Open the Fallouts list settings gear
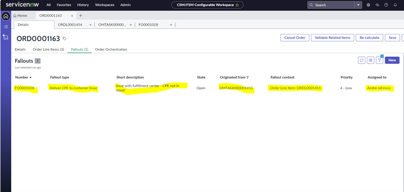 [x=370, y=60]
